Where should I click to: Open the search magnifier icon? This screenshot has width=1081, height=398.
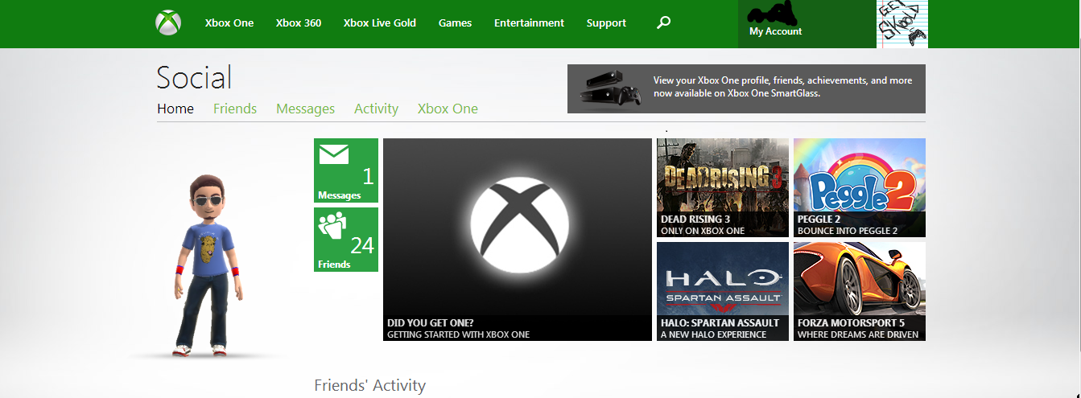[x=663, y=23]
